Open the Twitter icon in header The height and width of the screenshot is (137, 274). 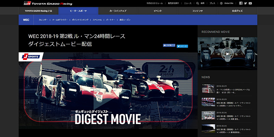(x=246, y=3)
